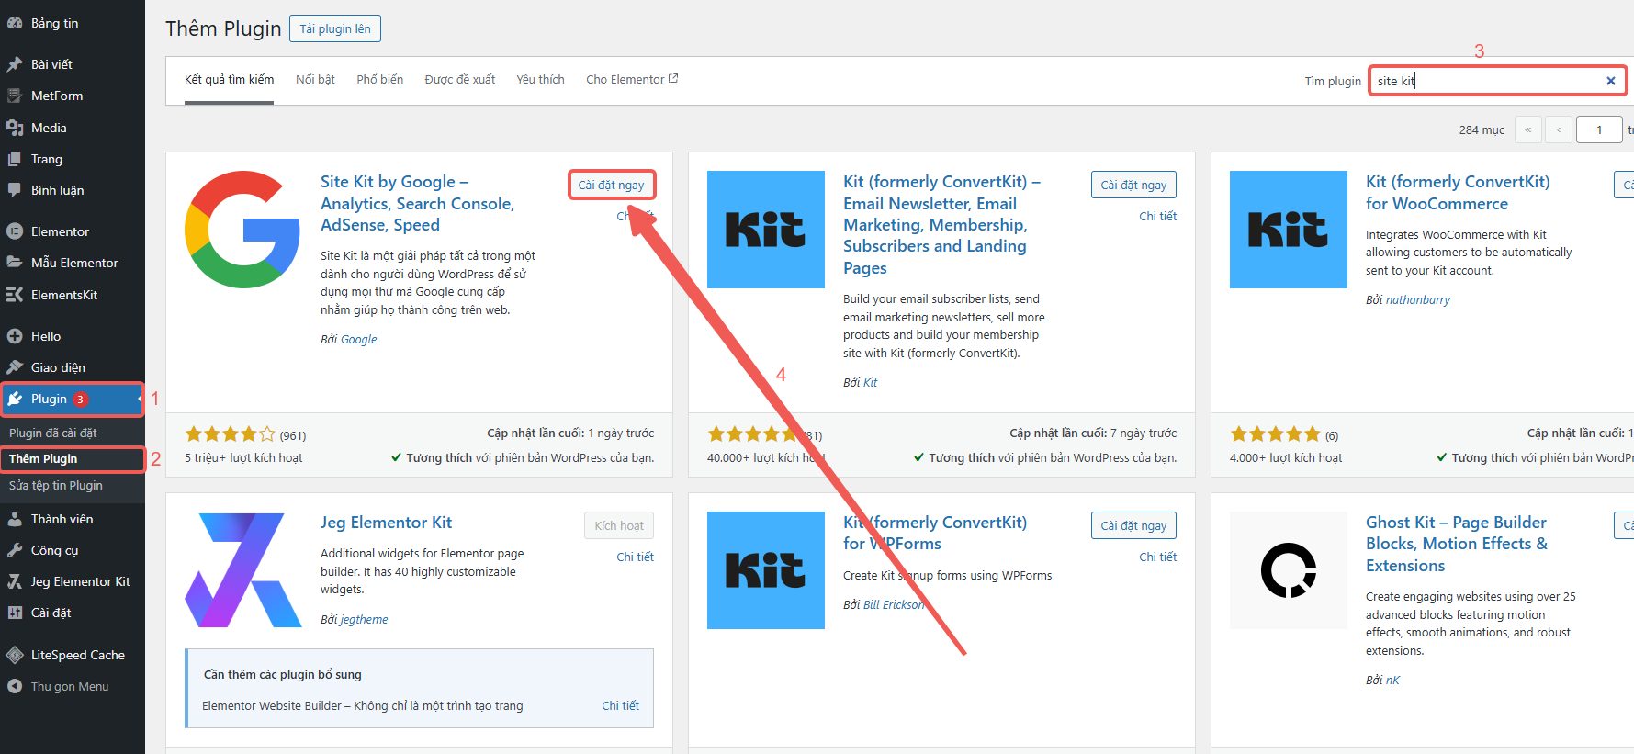Open the Cho Elementor external tab

[x=631, y=80]
